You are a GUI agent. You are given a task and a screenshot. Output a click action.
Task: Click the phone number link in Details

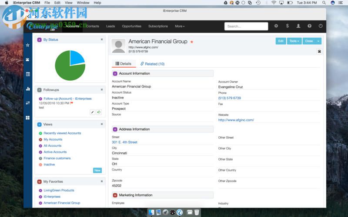(230, 98)
